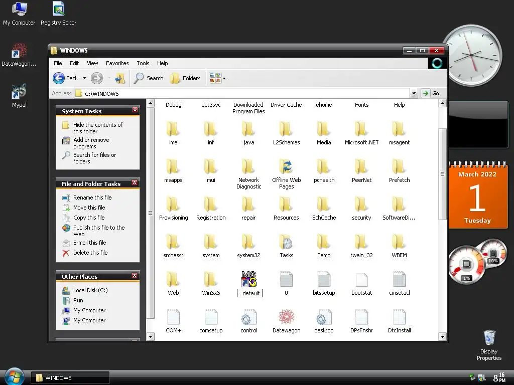The width and height of the screenshot is (514, 385).
Task: Open the system32 folder icon
Action: coord(248,242)
